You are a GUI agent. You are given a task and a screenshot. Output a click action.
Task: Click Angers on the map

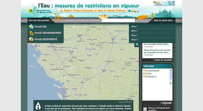coord(80,35)
